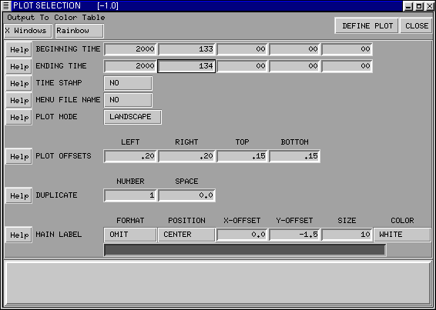This screenshot has height=310, width=436.
Task: Click the CLOSE button
Action: pyautogui.click(x=416, y=26)
